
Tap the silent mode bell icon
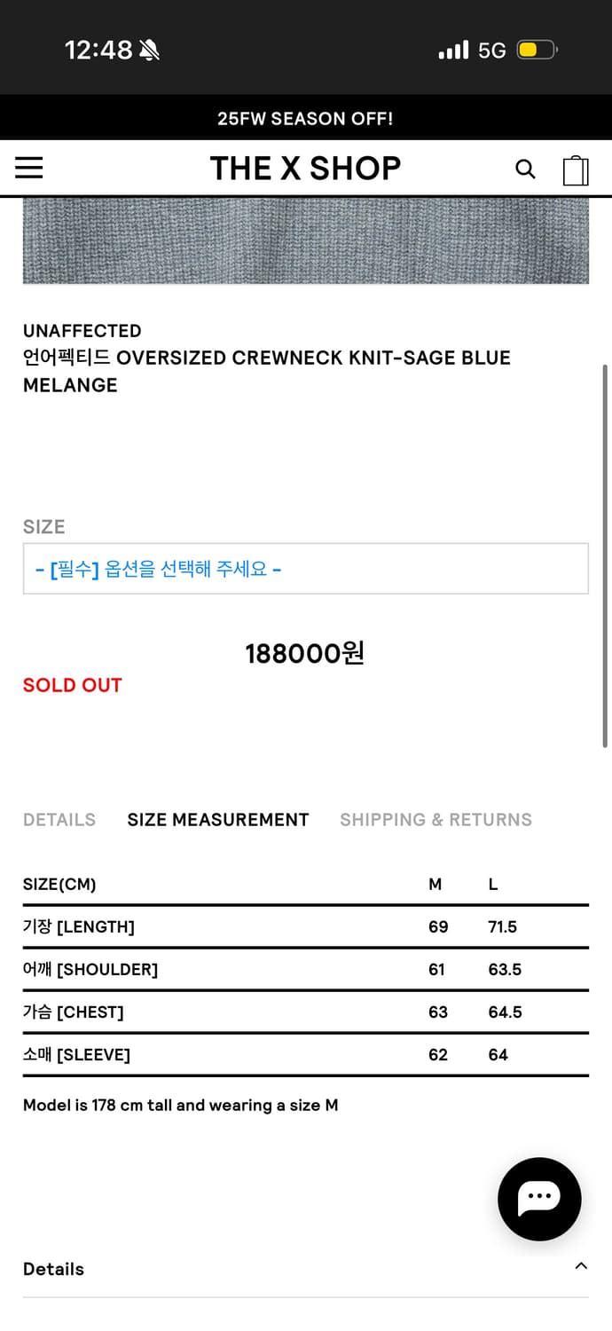pos(150,51)
